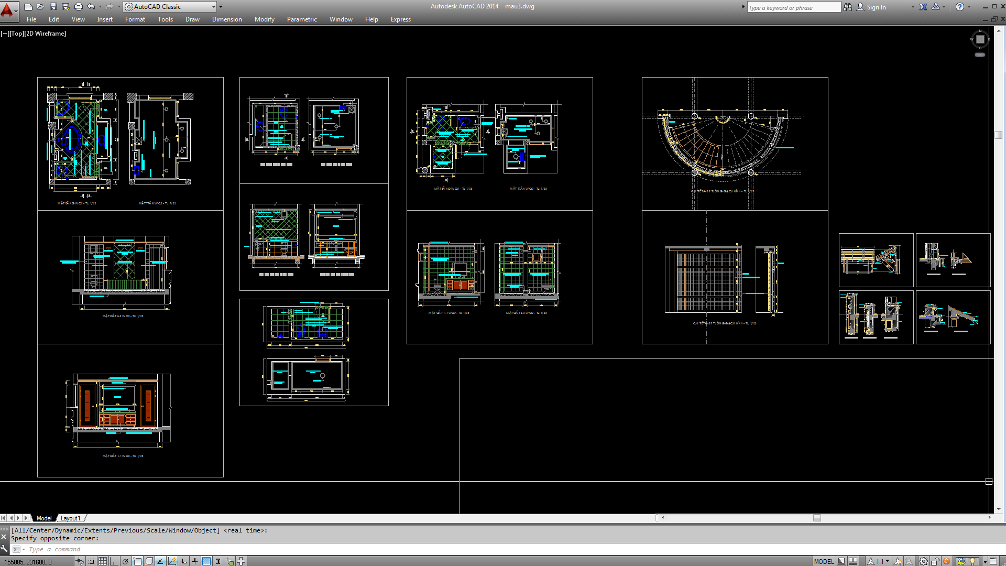1006x566 pixels.
Task: Toggle Dynamic Input mode
Action: (x=183, y=561)
